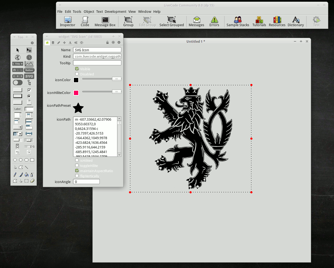
Task: Select the clock widget in tools palette
Action: pos(29,57)
